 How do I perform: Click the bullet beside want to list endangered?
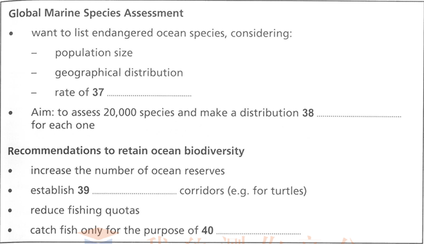click(11, 34)
